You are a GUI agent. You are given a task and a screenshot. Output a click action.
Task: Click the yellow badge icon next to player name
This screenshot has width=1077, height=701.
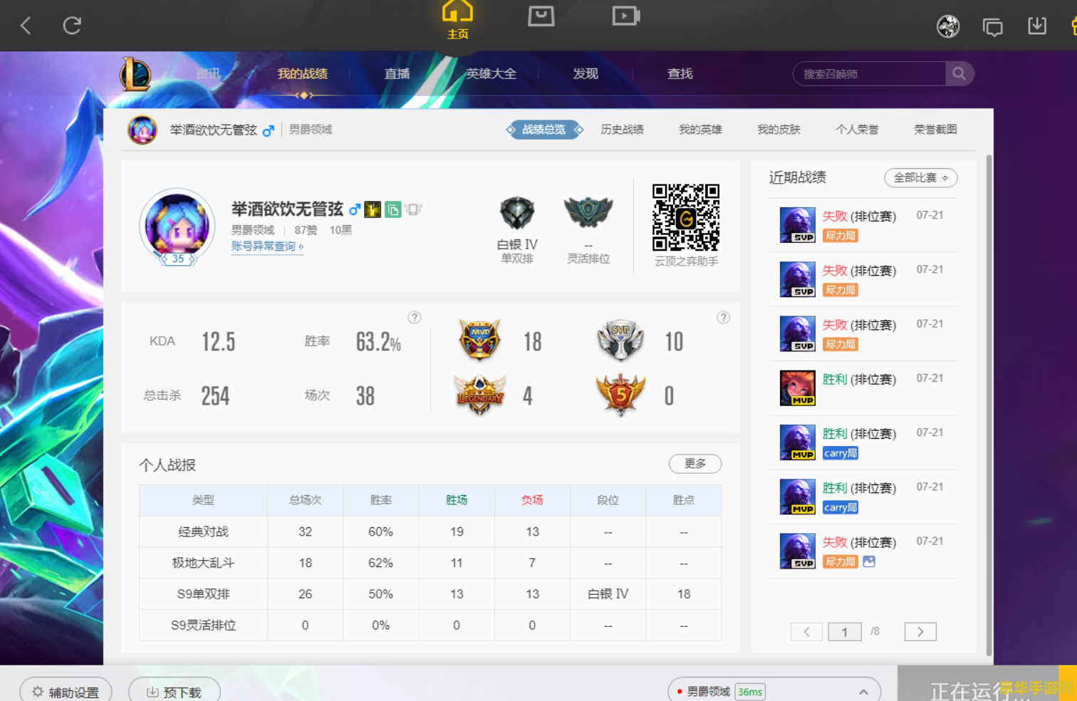click(373, 209)
